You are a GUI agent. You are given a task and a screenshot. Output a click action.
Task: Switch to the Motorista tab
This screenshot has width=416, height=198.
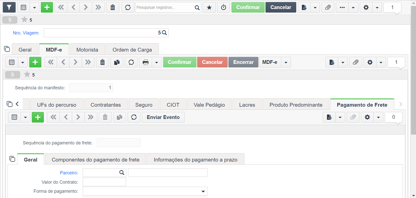(87, 50)
